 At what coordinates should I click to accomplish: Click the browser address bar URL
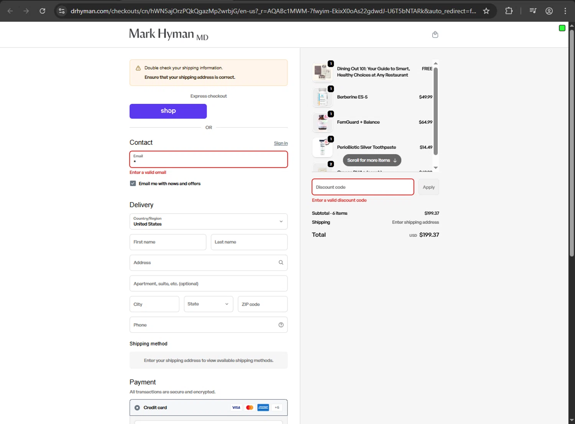pos(273,11)
